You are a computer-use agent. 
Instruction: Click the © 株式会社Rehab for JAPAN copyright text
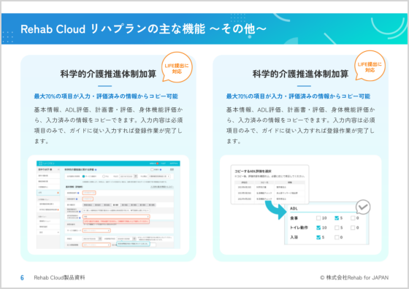point(354,277)
